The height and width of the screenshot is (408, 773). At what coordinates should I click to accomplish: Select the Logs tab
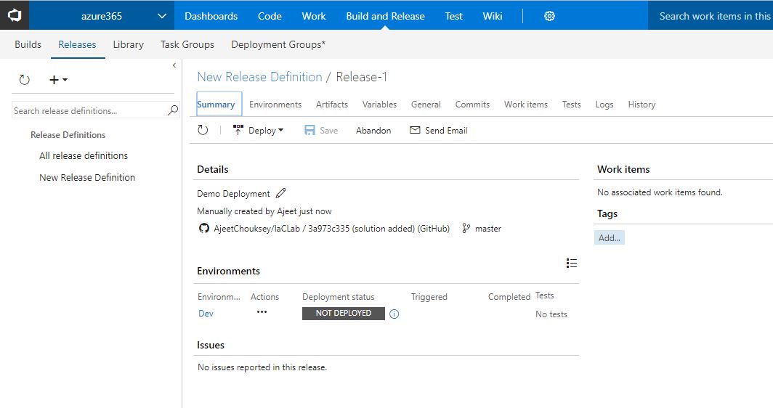pyautogui.click(x=604, y=105)
